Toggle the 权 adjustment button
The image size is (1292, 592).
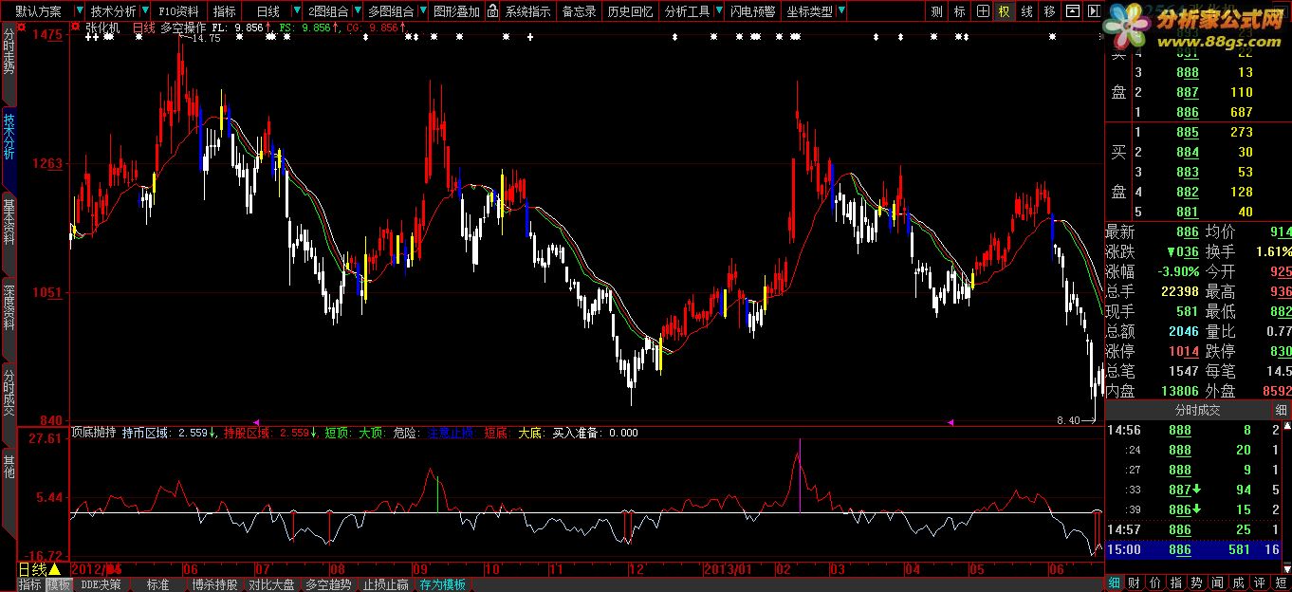[x=1004, y=11]
